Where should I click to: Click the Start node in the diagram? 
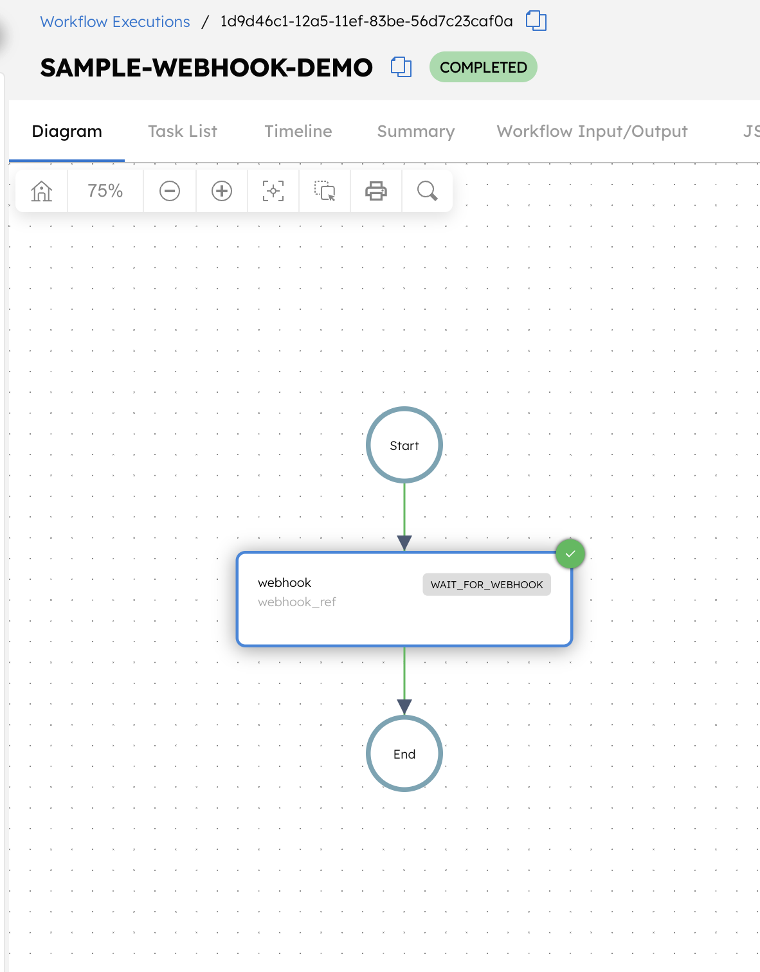click(404, 445)
